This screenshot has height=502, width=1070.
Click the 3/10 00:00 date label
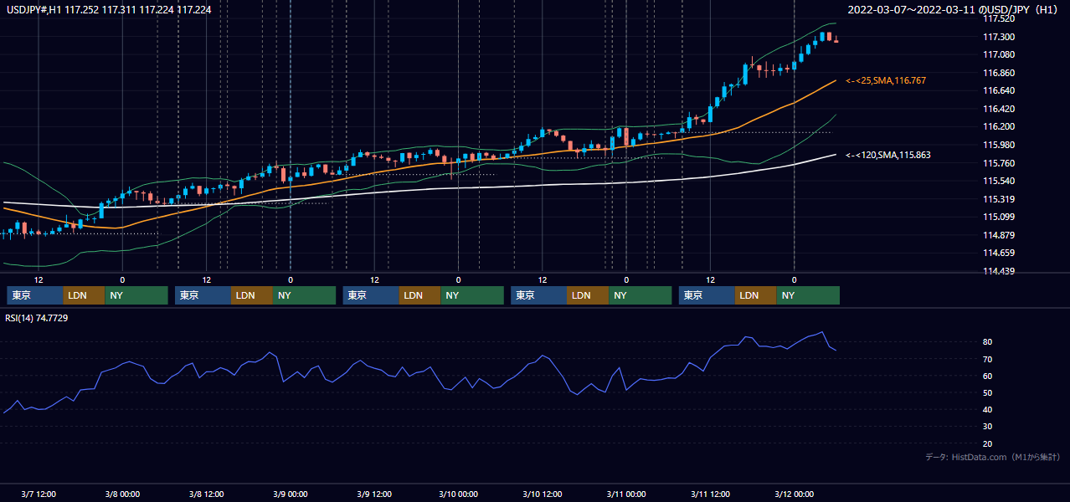click(x=458, y=494)
